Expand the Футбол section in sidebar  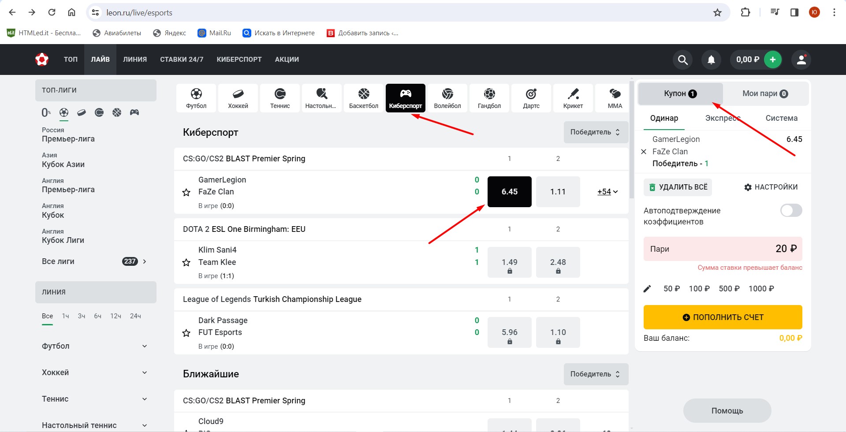[95, 346]
